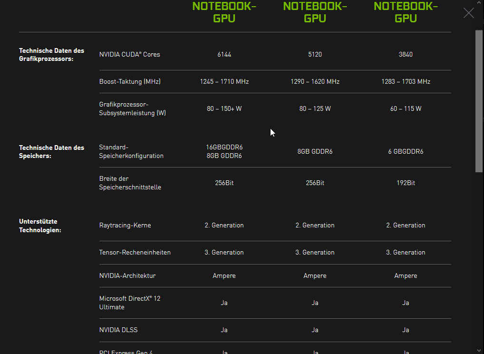The width and height of the screenshot is (484, 354).
Task: Close the GPU comparison overlay with the X
Action: (x=469, y=13)
